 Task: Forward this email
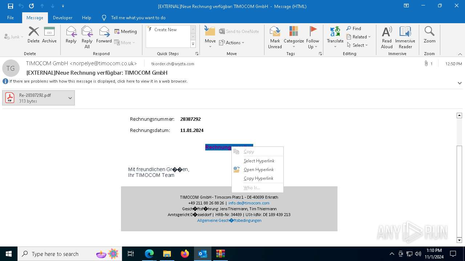(x=104, y=35)
